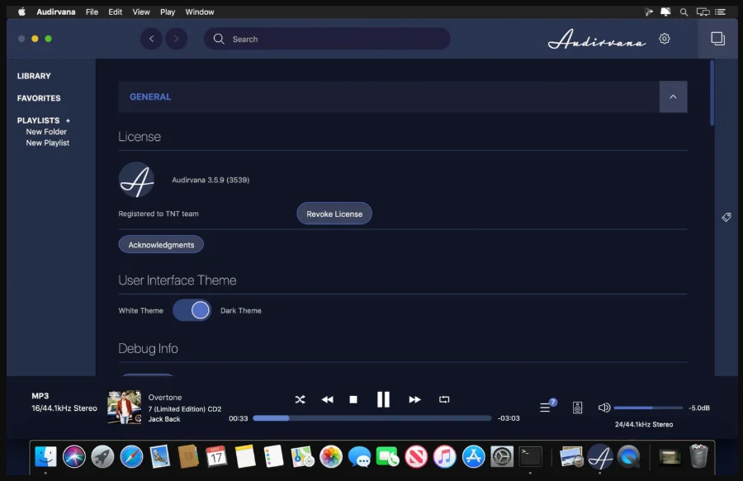Open the play queue list icon

pyautogui.click(x=546, y=407)
